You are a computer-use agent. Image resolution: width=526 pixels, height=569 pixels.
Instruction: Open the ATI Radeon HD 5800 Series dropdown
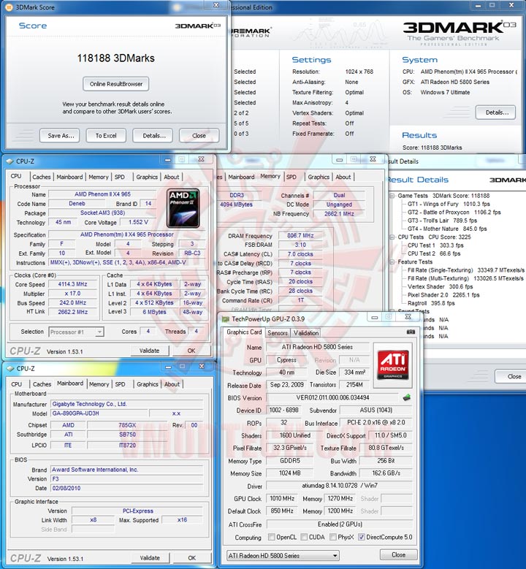pyautogui.click(x=283, y=555)
